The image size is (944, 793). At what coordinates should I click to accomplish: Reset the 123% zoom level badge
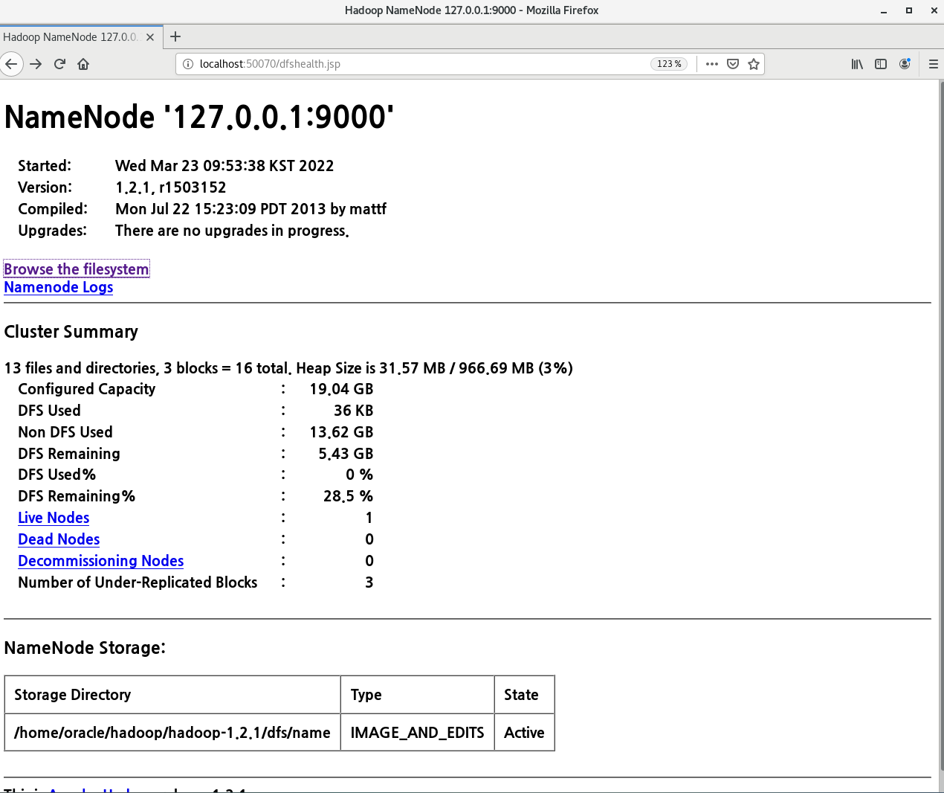pos(669,64)
